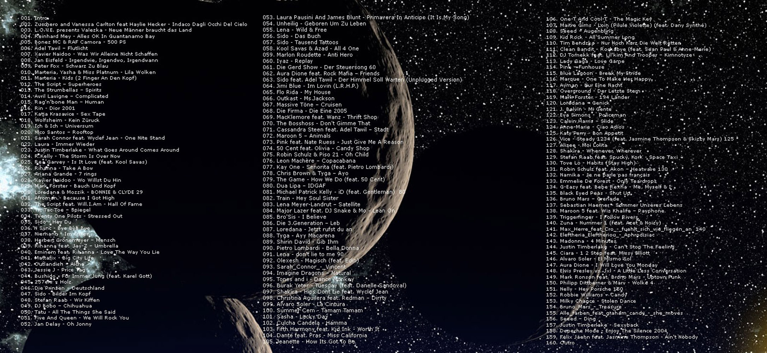
Task: Select track 160 Outro
Action: pyautogui.click(x=560, y=343)
